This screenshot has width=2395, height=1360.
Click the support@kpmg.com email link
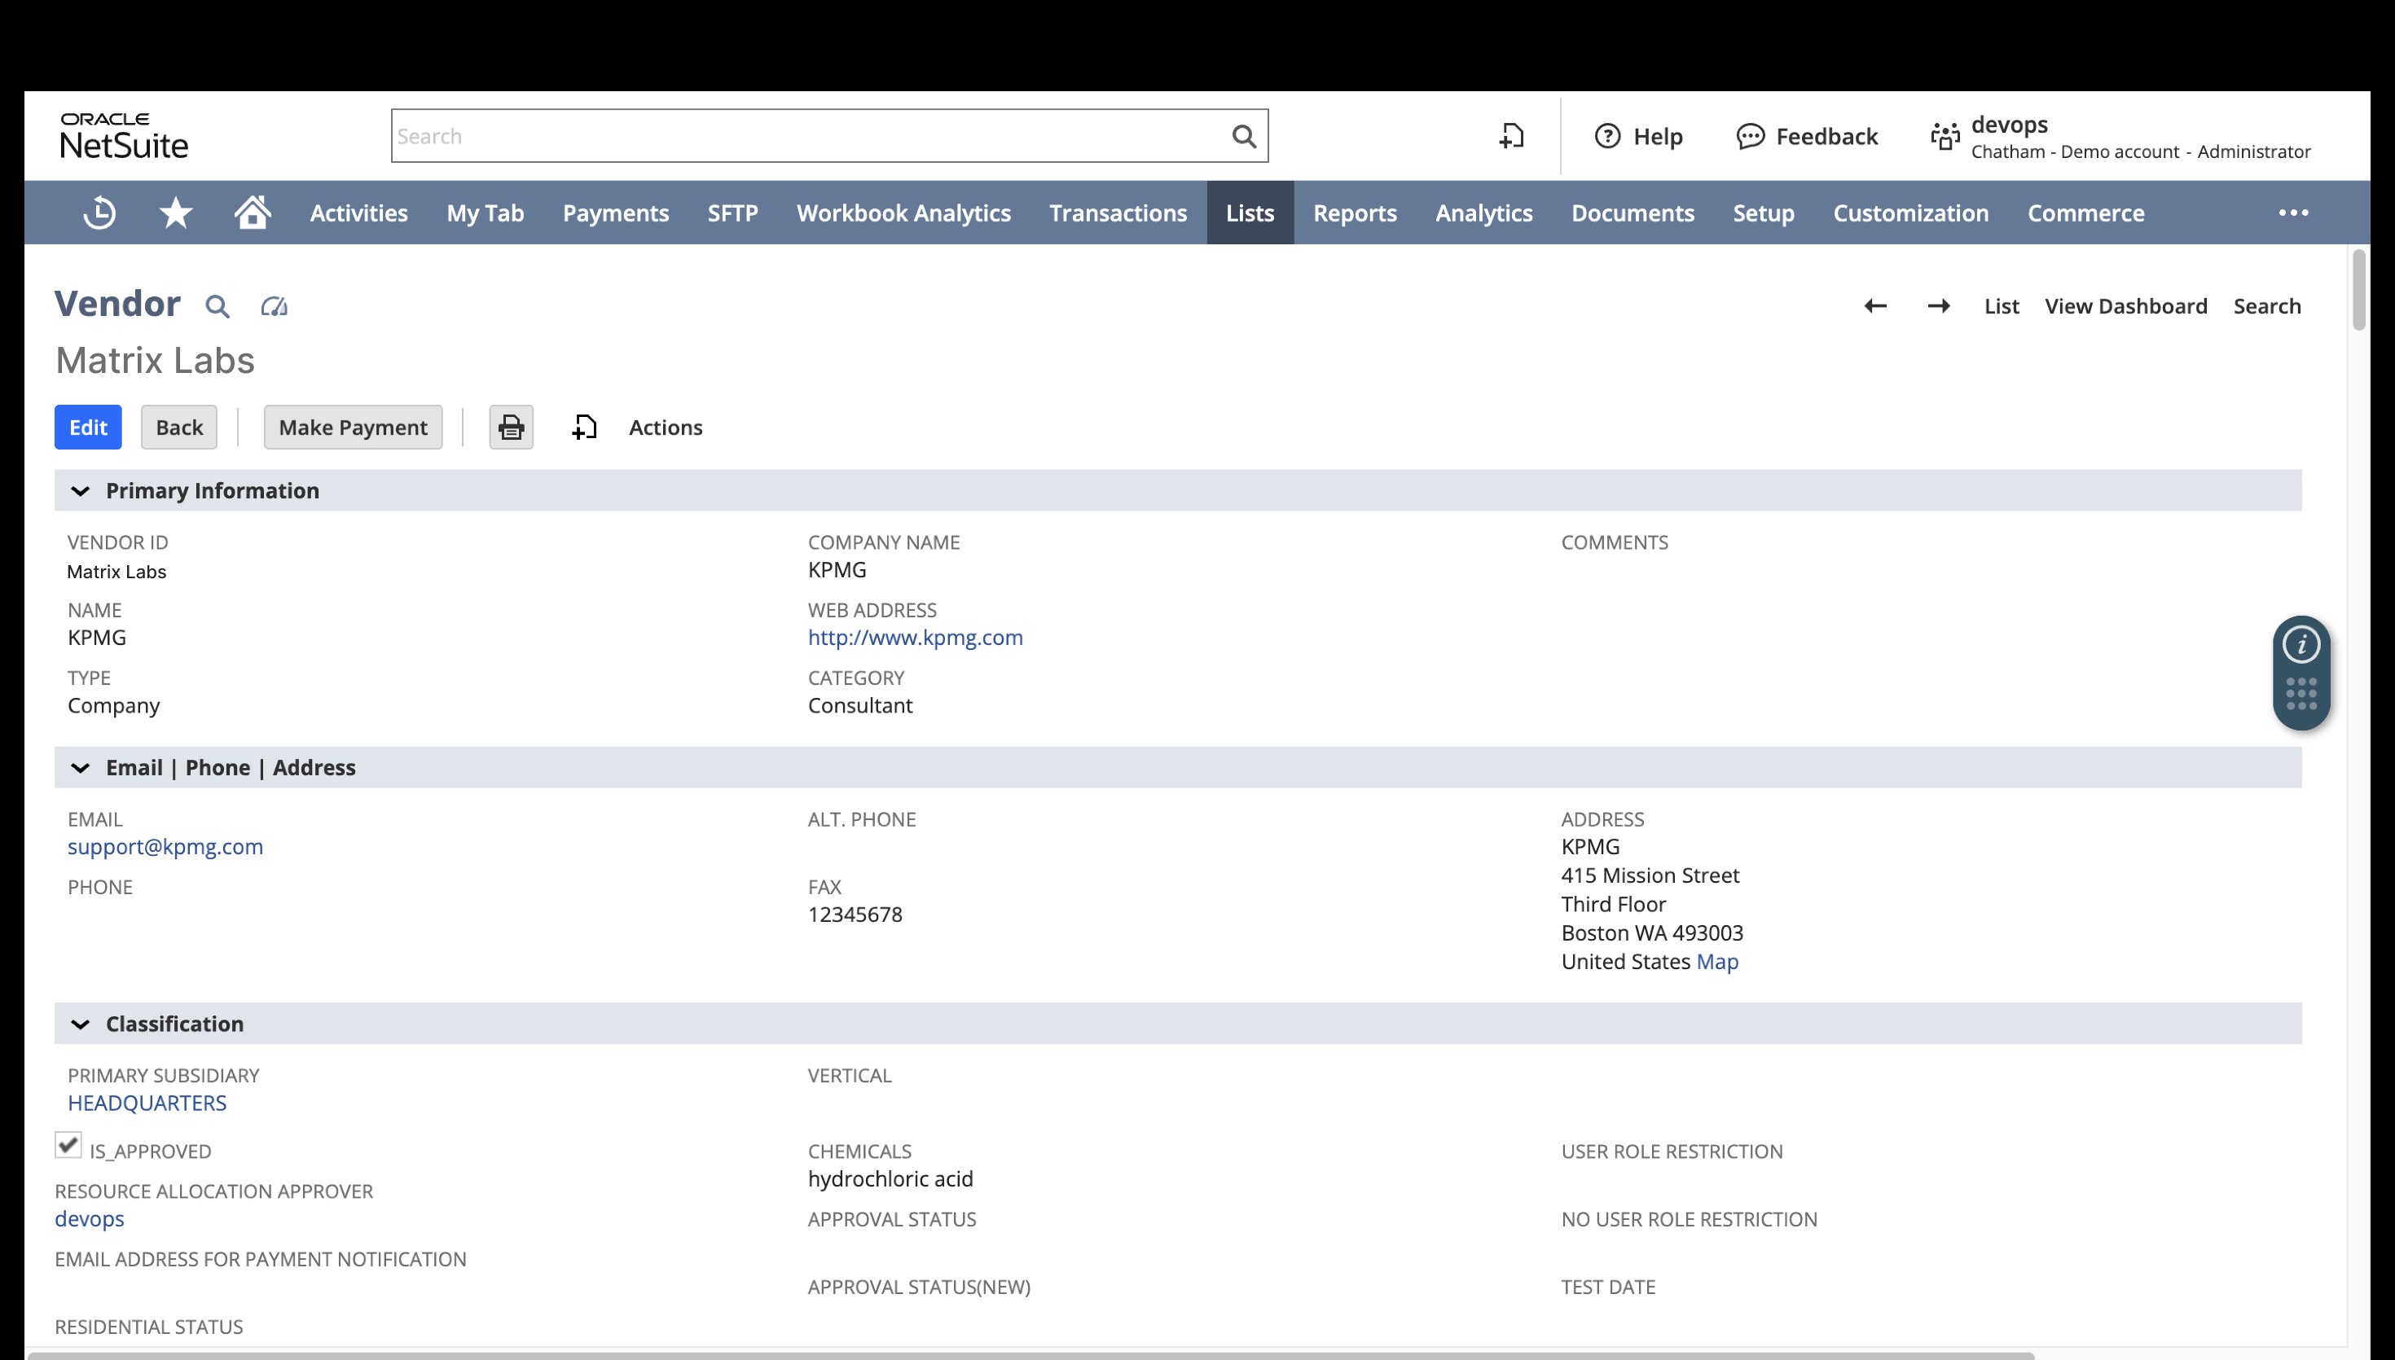pyautogui.click(x=165, y=847)
